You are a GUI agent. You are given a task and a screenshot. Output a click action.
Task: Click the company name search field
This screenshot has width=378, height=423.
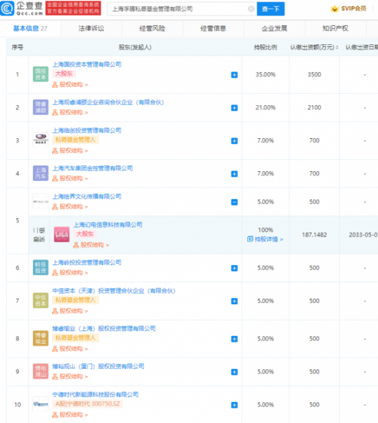click(x=178, y=9)
